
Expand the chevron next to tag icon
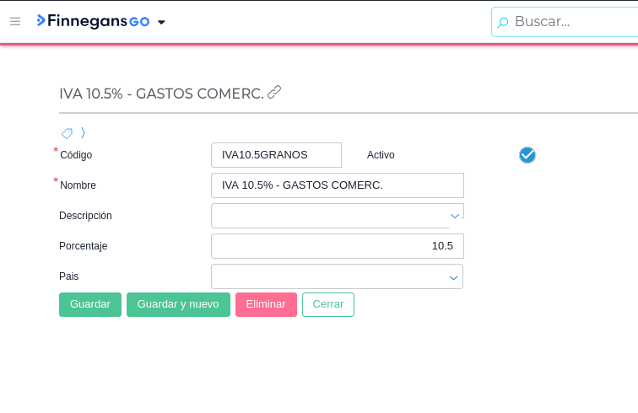(x=83, y=132)
